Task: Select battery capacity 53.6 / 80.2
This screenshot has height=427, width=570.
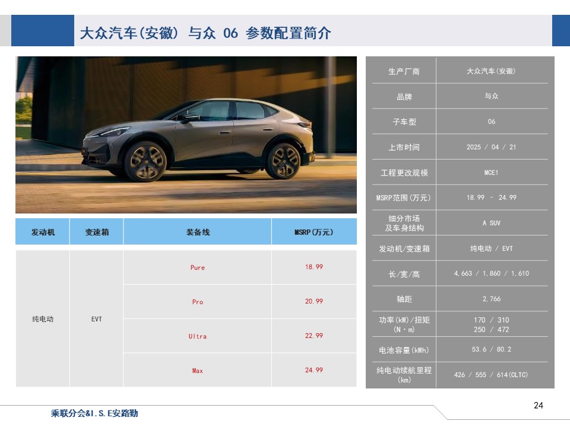Action: click(x=492, y=349)
